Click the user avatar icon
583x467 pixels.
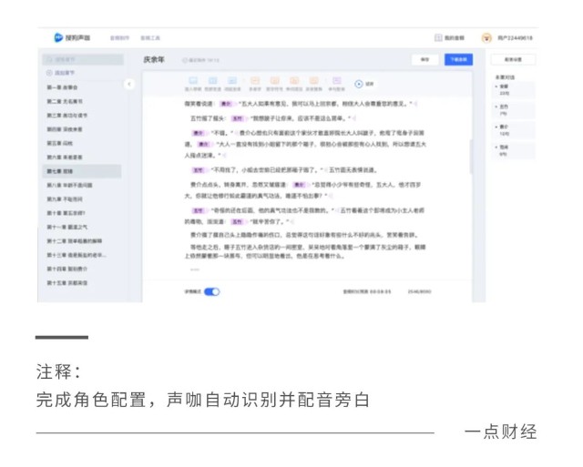pos(486,38)
